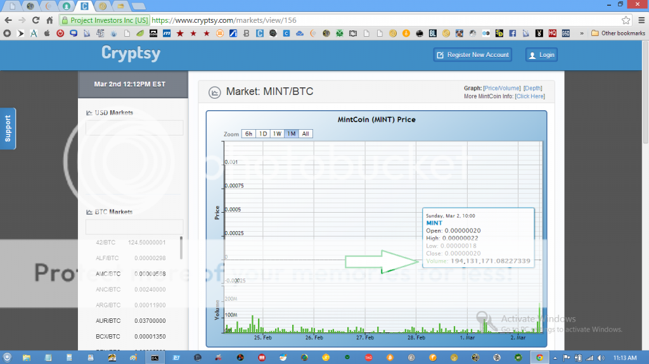Screen dimensions: 649x364
Task: Click the chart icon next to BTC Markets
Action: coord(89,212)
